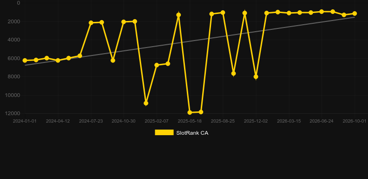Viewport: 368px width, 179px height.
Task: Click the data point near rank 10900
Action: pos(146,103)
